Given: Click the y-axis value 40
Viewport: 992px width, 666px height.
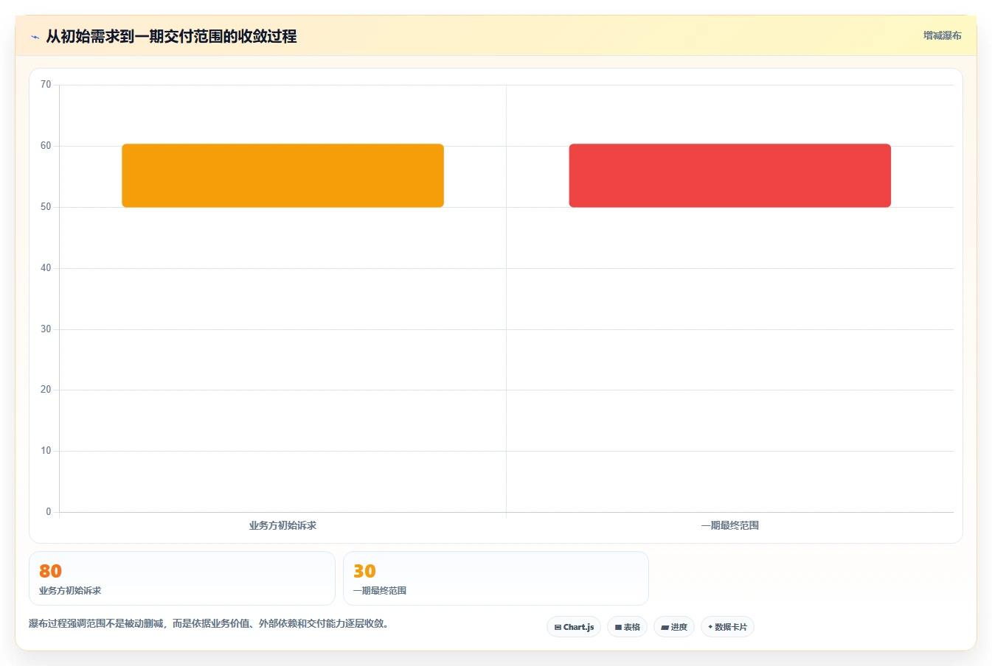Looking at the screenshot, I should pyautogui.click(x=46, y=268).
